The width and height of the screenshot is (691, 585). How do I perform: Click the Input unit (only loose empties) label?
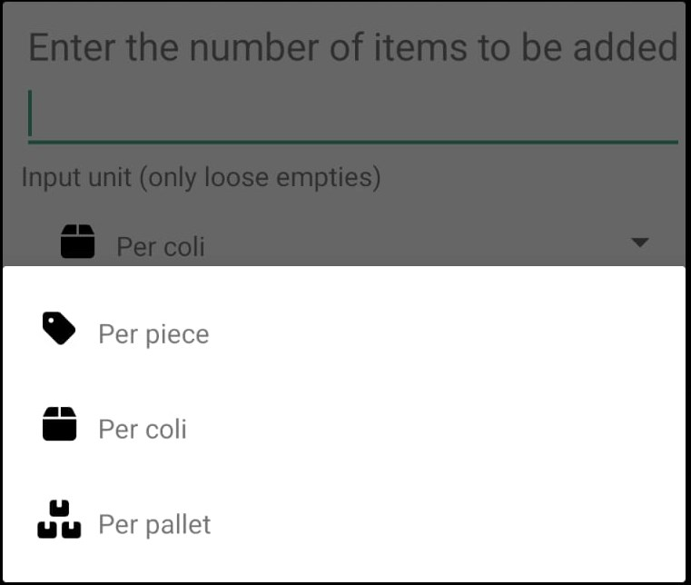click(x=201, y=178)
